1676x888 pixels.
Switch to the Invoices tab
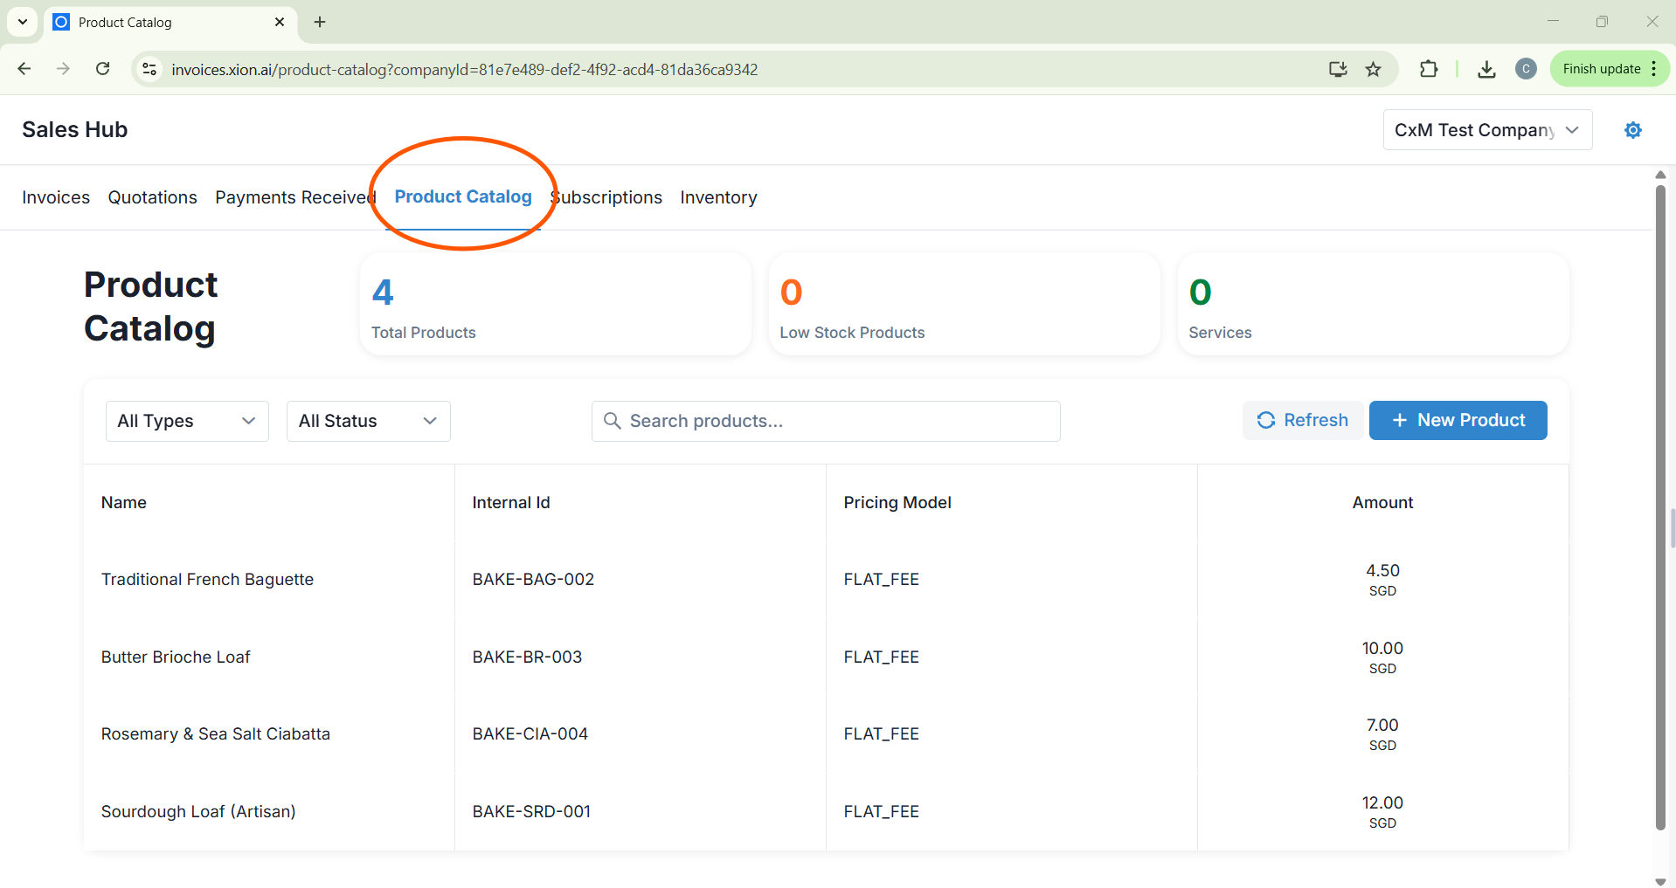tap(56, 197)
